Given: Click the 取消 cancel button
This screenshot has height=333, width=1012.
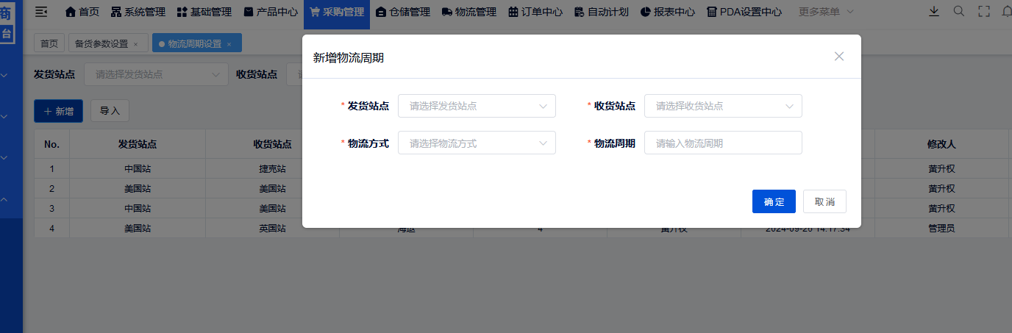Looking at the screenshot, I should 824,201.
